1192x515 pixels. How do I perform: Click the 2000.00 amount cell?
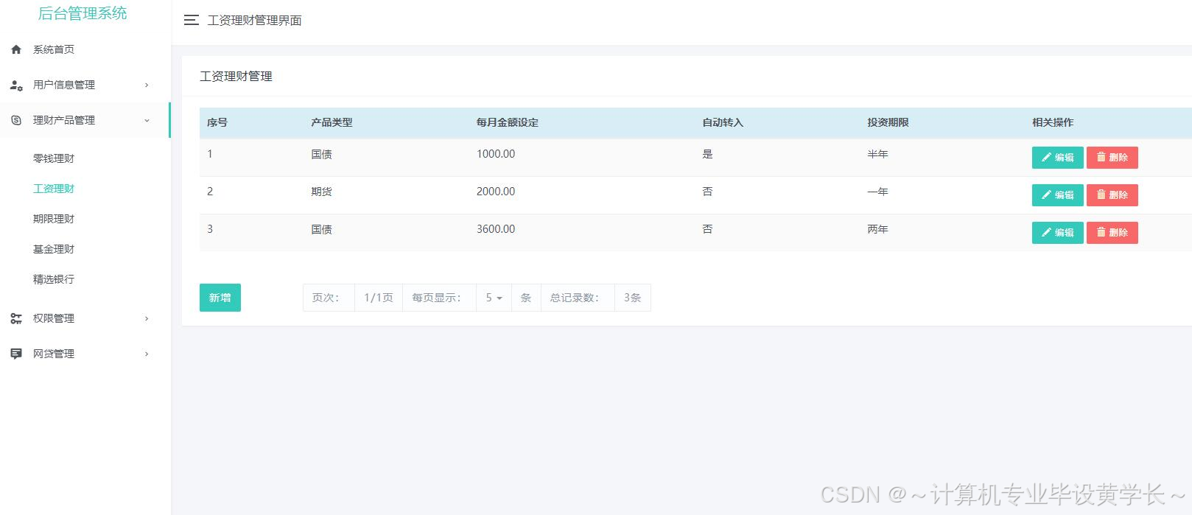click(x=496, y=192)
